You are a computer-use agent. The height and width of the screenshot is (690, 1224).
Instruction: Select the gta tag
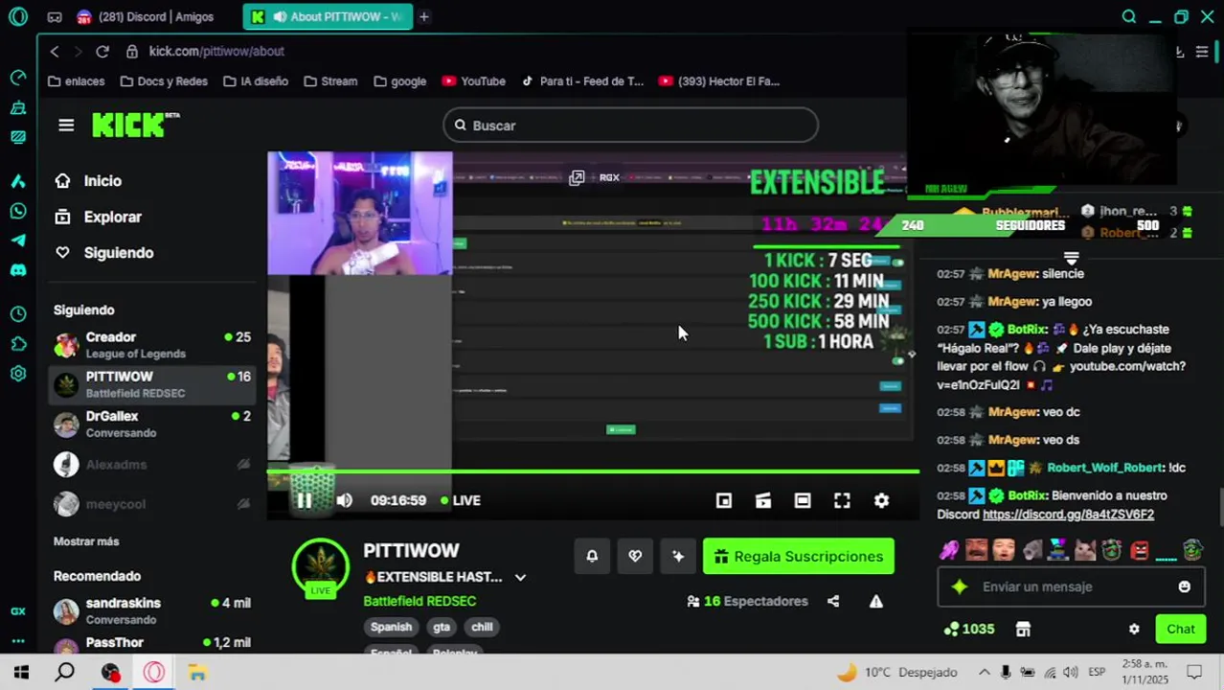(x=442, y=627)
